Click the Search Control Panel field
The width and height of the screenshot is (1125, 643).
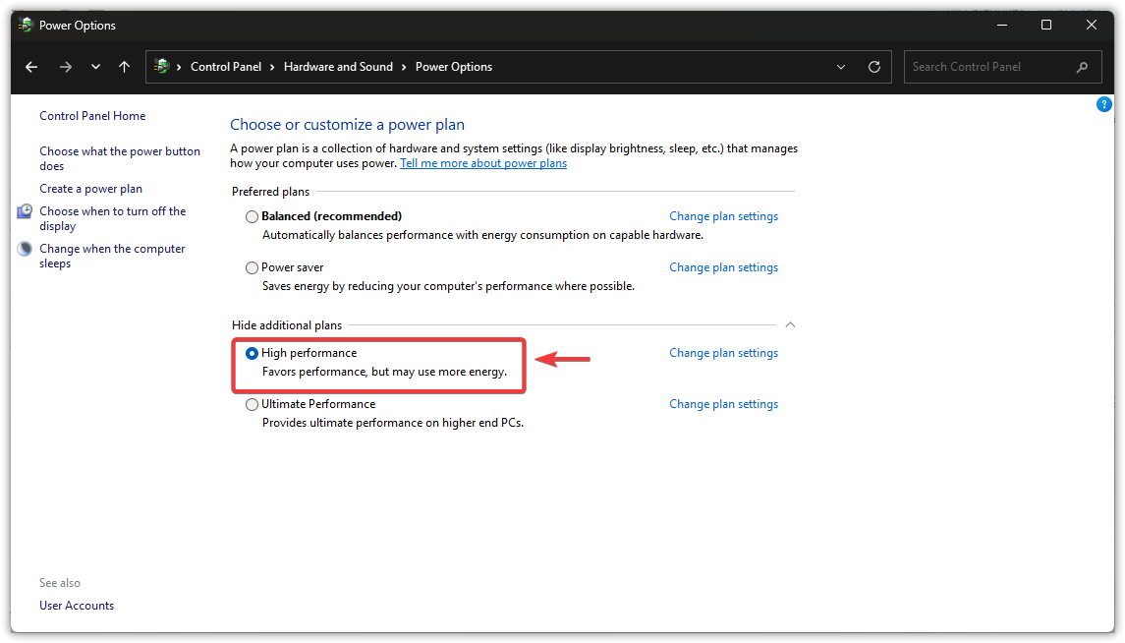point(987,67)
